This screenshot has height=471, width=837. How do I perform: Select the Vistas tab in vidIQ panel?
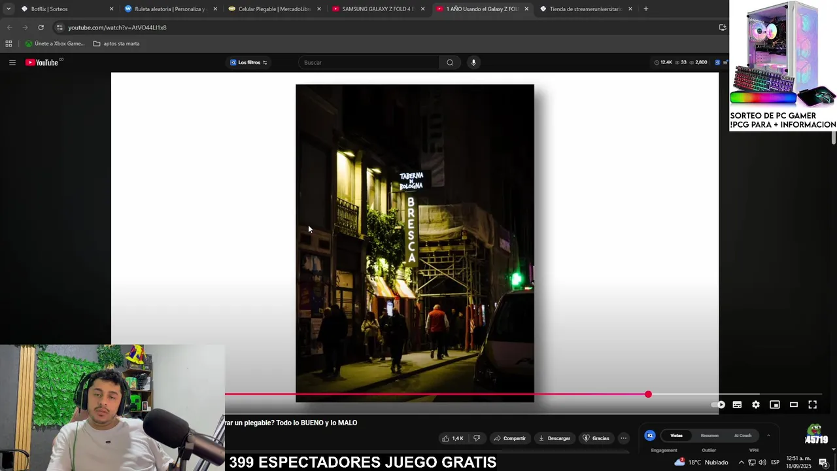pyautogui.click(x=676, y=436)
